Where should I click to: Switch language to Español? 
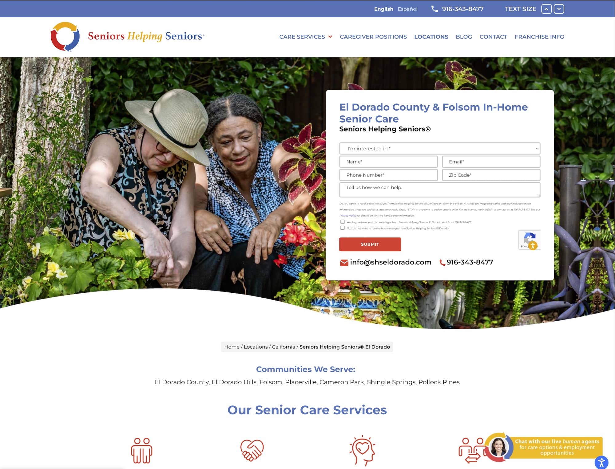click(407, 9)
